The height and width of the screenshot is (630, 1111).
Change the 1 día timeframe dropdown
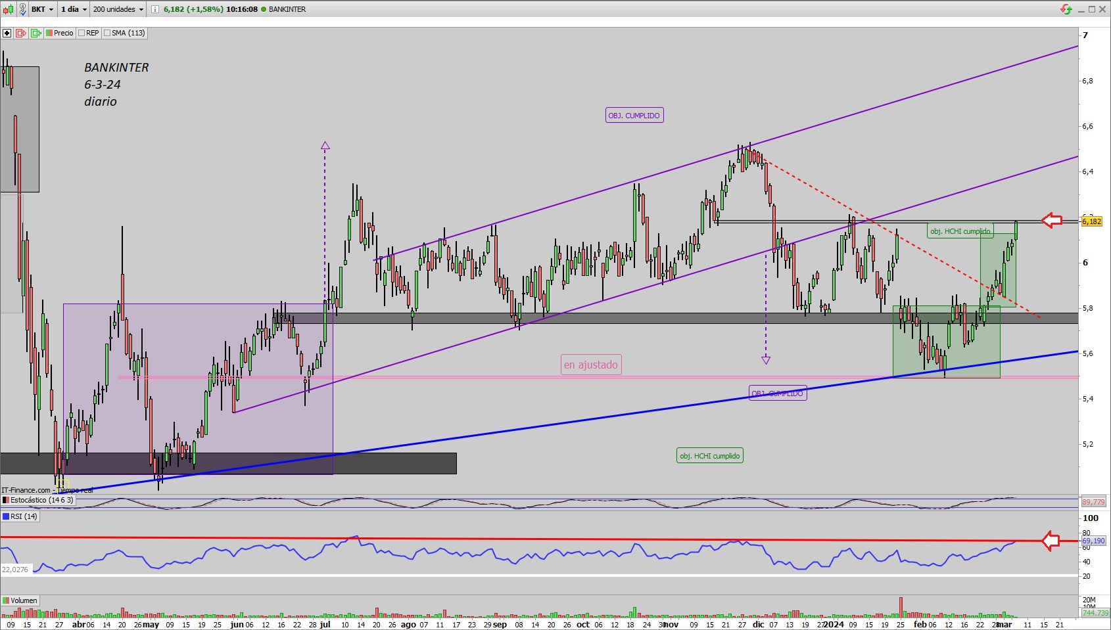74,9
